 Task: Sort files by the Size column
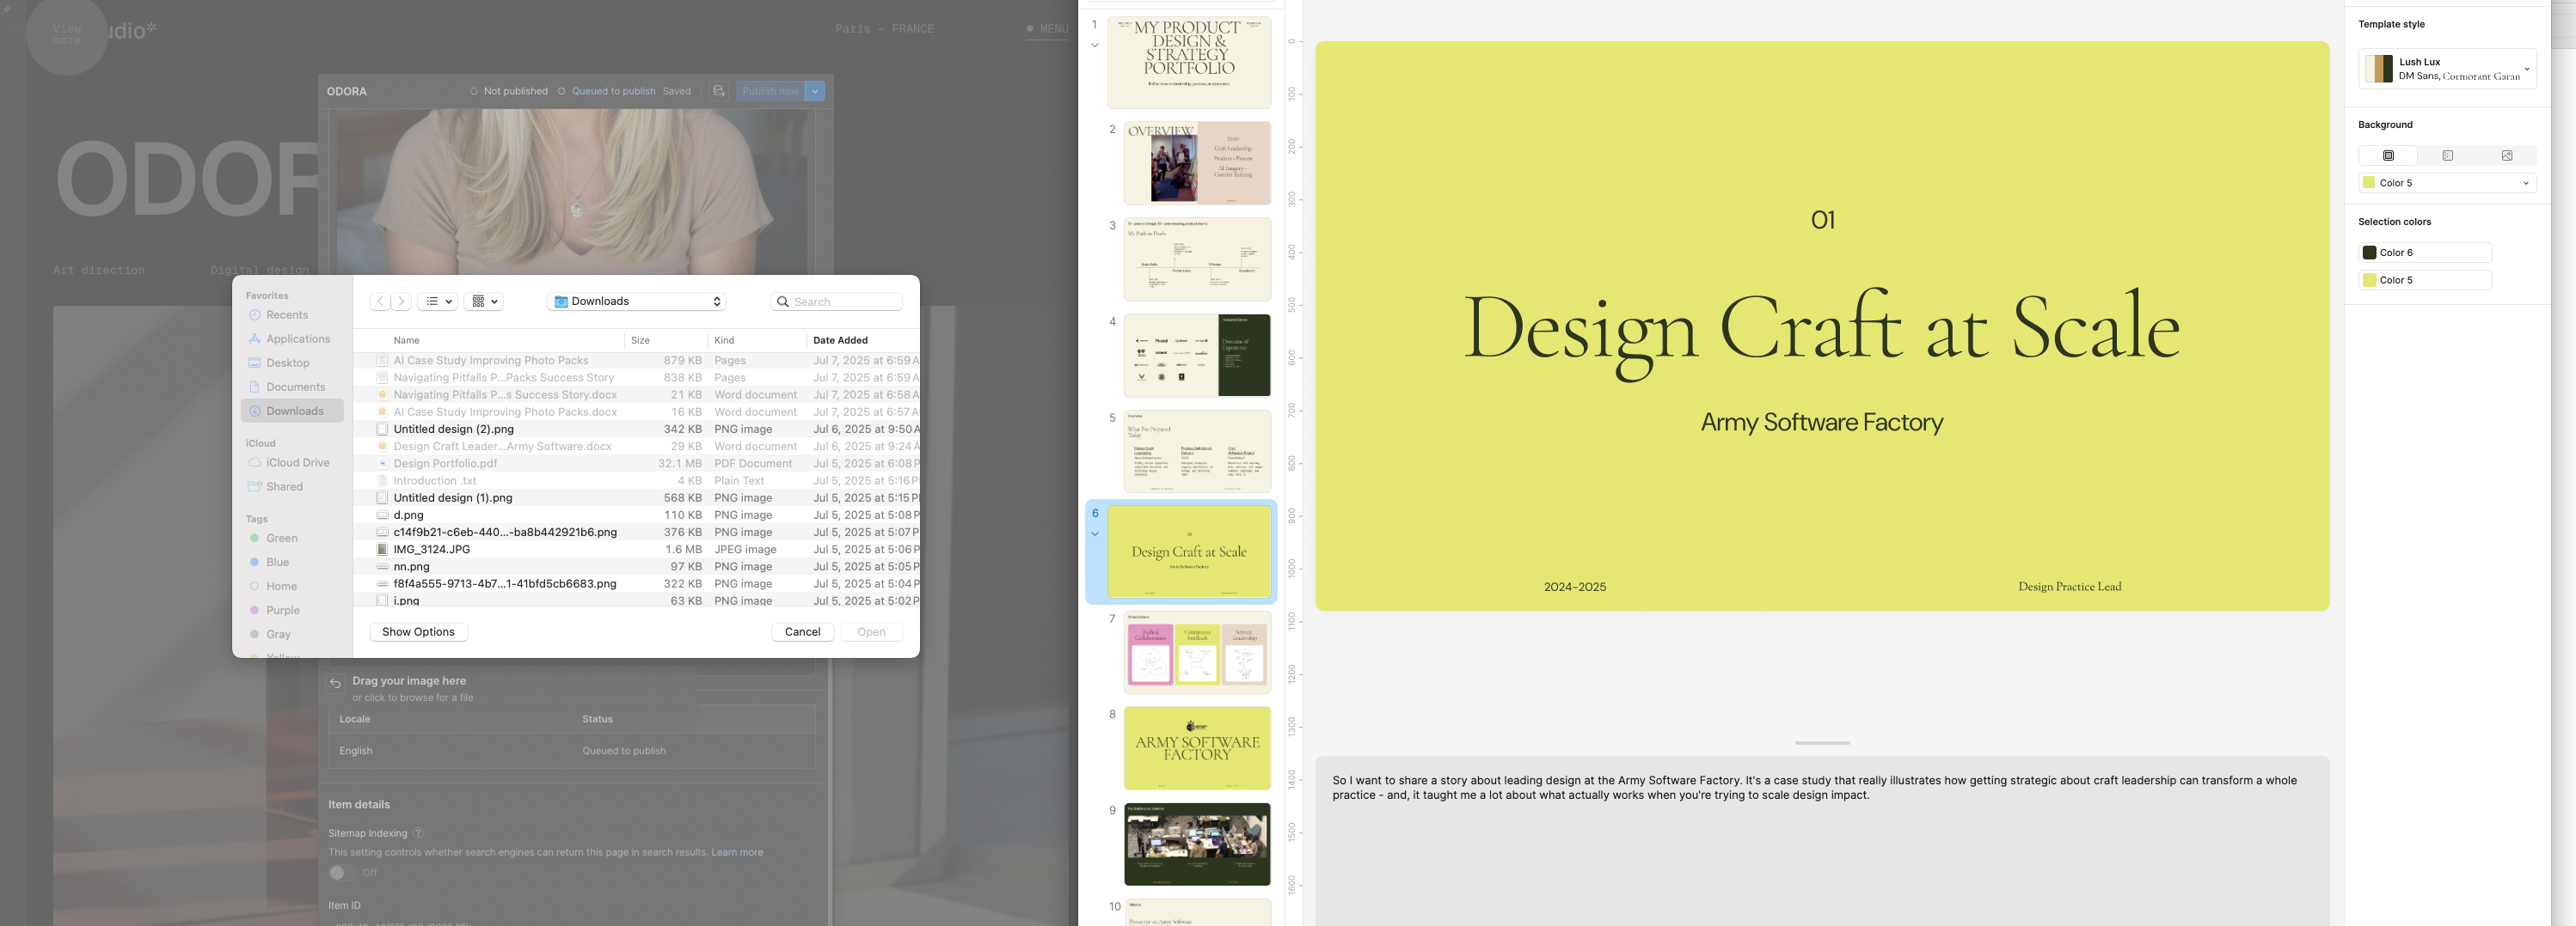tap(640, 339)
